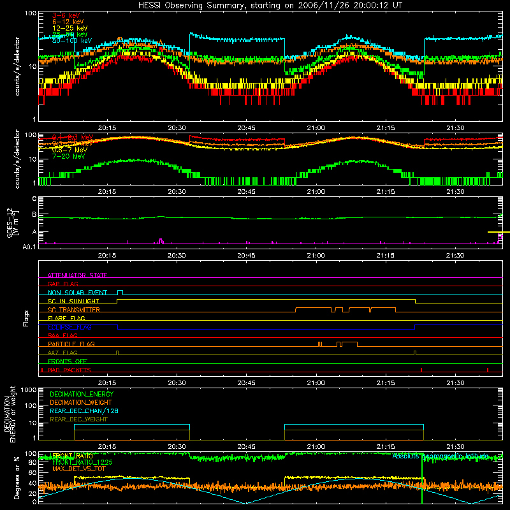
Task: Select the PARTICLE_FLAG label
Action: pyautogui.click(x=71, y=344)
